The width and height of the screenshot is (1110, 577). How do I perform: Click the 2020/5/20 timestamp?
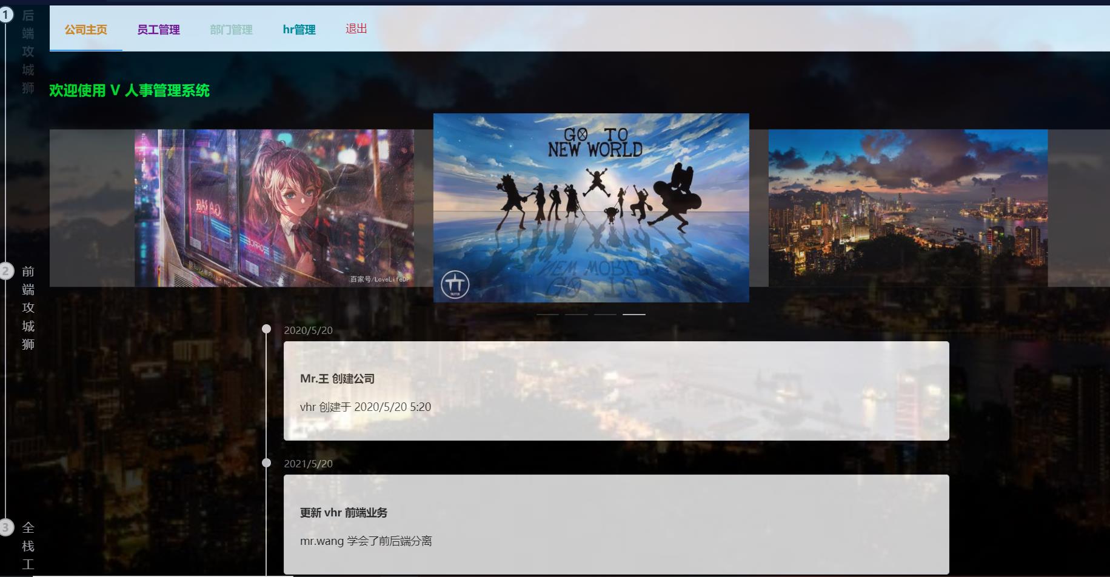pyautogui.click(x=308, y=330)
